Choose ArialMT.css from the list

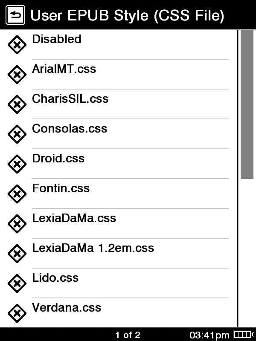click(64, 69)
